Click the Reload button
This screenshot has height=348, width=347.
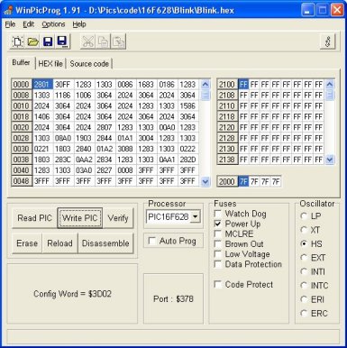tap(59, 243)
